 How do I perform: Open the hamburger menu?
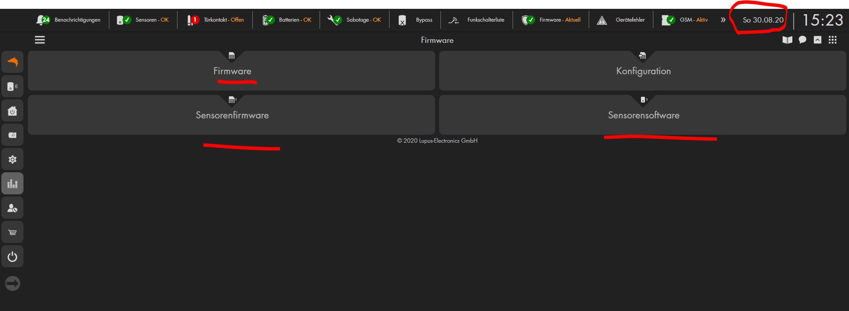coord(40,40)
